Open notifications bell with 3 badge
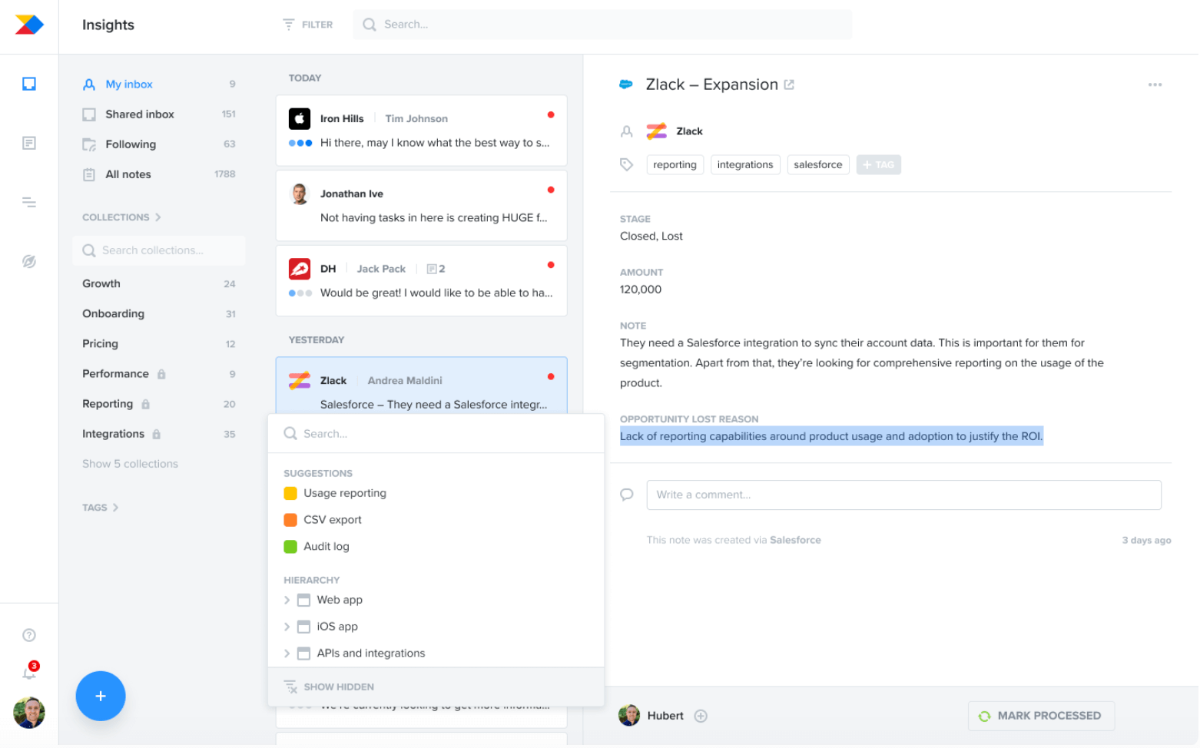The height and width of the screenshot is (748, 1200). 30,671
